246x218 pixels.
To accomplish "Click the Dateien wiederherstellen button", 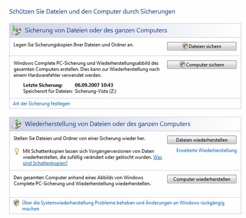I will 202,140.
